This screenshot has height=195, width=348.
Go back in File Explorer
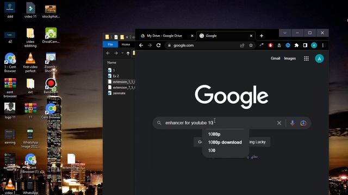(108, 53)
